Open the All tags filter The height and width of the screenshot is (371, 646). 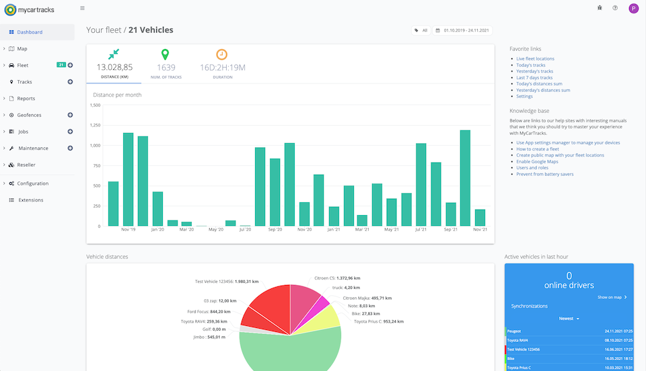point(421,30)
